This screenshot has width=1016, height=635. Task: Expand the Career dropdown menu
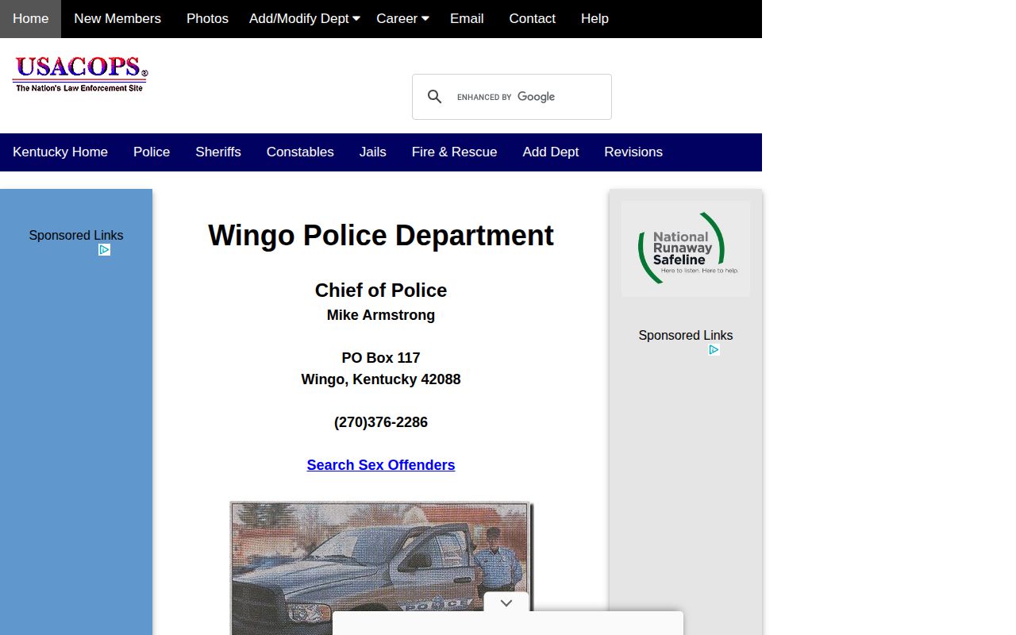coord(402,19)
